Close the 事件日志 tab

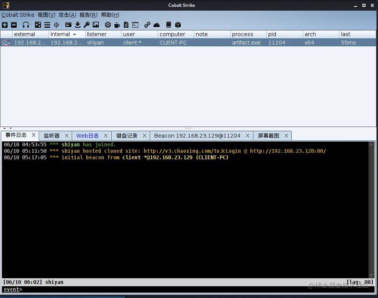coord(33,135)
